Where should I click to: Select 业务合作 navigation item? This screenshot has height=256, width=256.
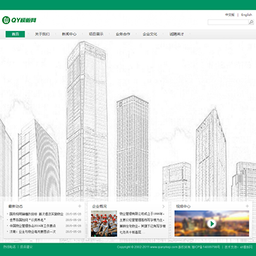123,34
